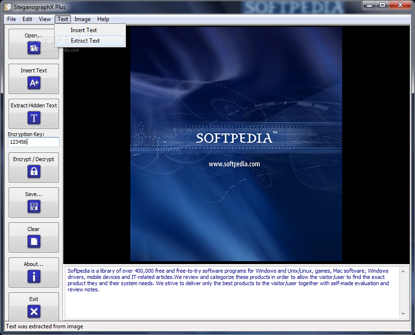Click the Extract Hidden Text T icon
The image size is (415, 335).
(x=34, y=118)
